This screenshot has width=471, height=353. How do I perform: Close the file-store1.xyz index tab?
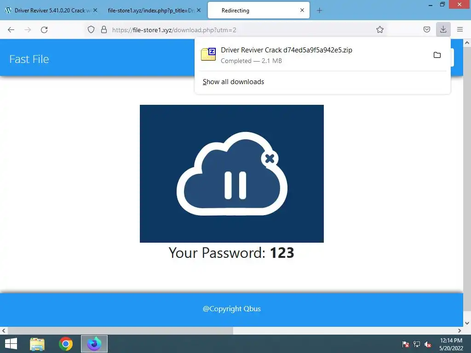click(199, 10)
